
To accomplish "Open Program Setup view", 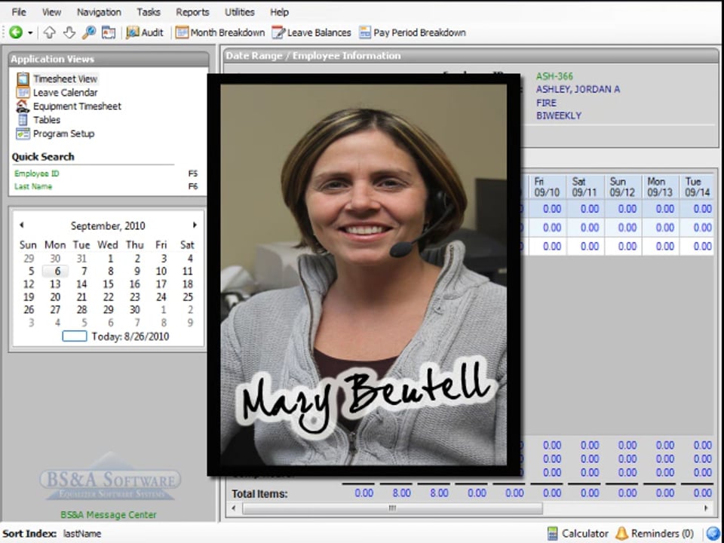I will tap(63, 133).
